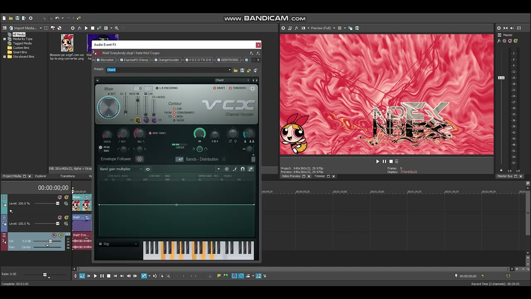The image size is (531, 299).
Task: Open plug-in chain button in Audio Event FX
Action: coord(251,53)
